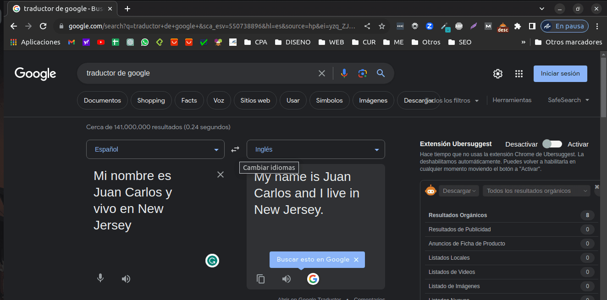Open the En pausa profile button
The width and height of the screenshot is (607, 300).
pos(564,26)
